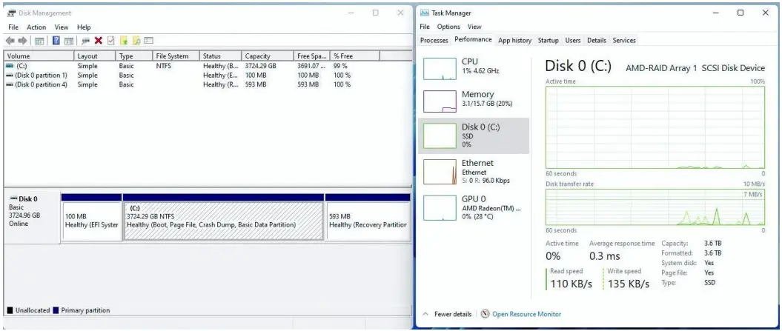Viewport: 782px width, 331px height.
Task: Select the Performance tab
Action: click(473, 39)
